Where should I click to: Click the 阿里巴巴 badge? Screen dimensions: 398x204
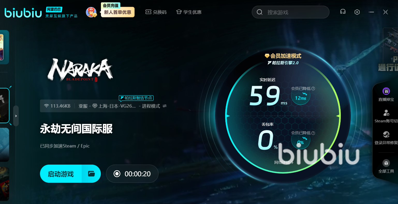pos(54,10)
